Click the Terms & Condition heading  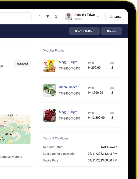(x=55, y=138)
